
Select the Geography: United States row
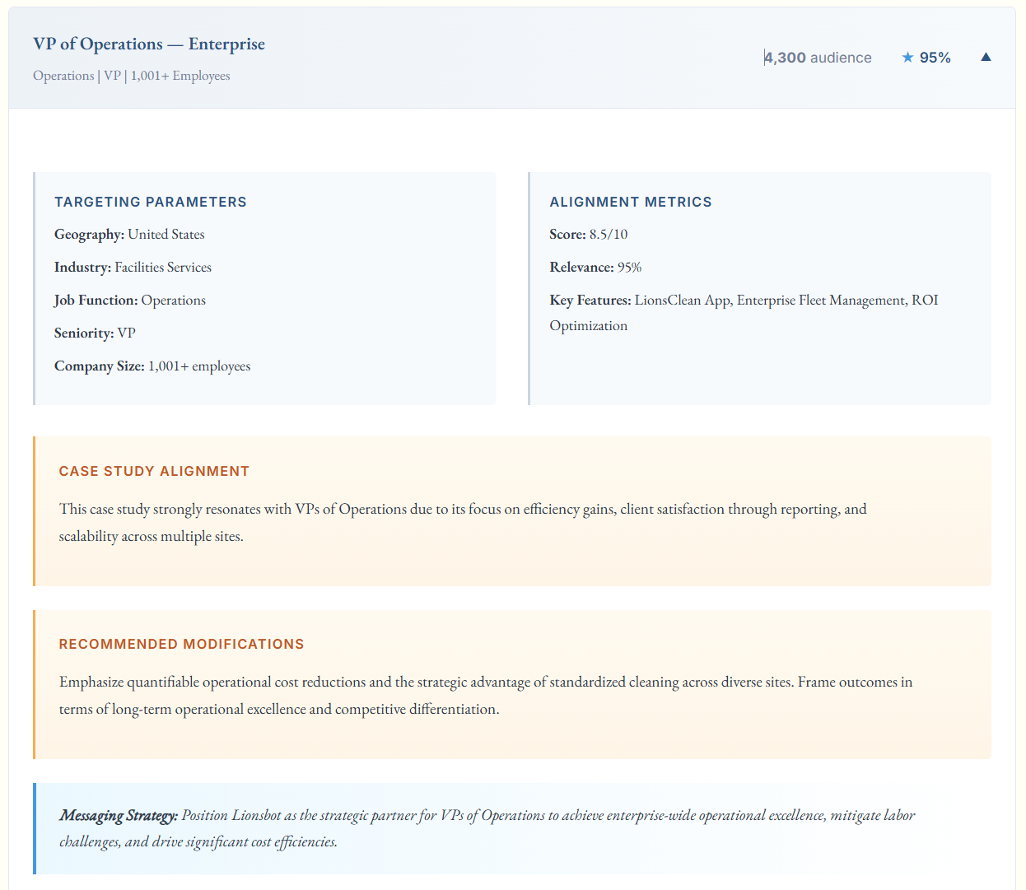tap(129, 235)
